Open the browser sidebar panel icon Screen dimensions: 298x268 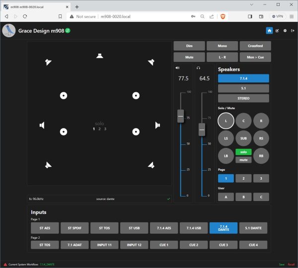(x=250, y=16)
